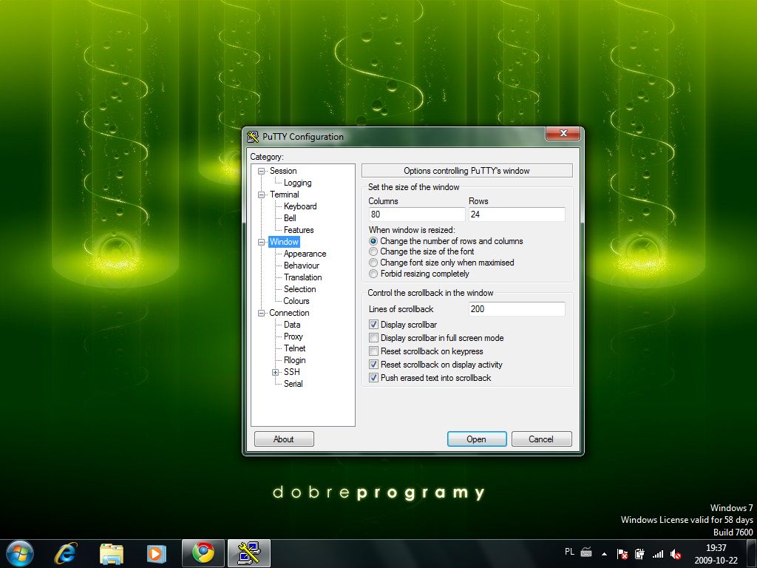Open Keyboard settings in the tree
Screen dimensions: 757x568
300,206
